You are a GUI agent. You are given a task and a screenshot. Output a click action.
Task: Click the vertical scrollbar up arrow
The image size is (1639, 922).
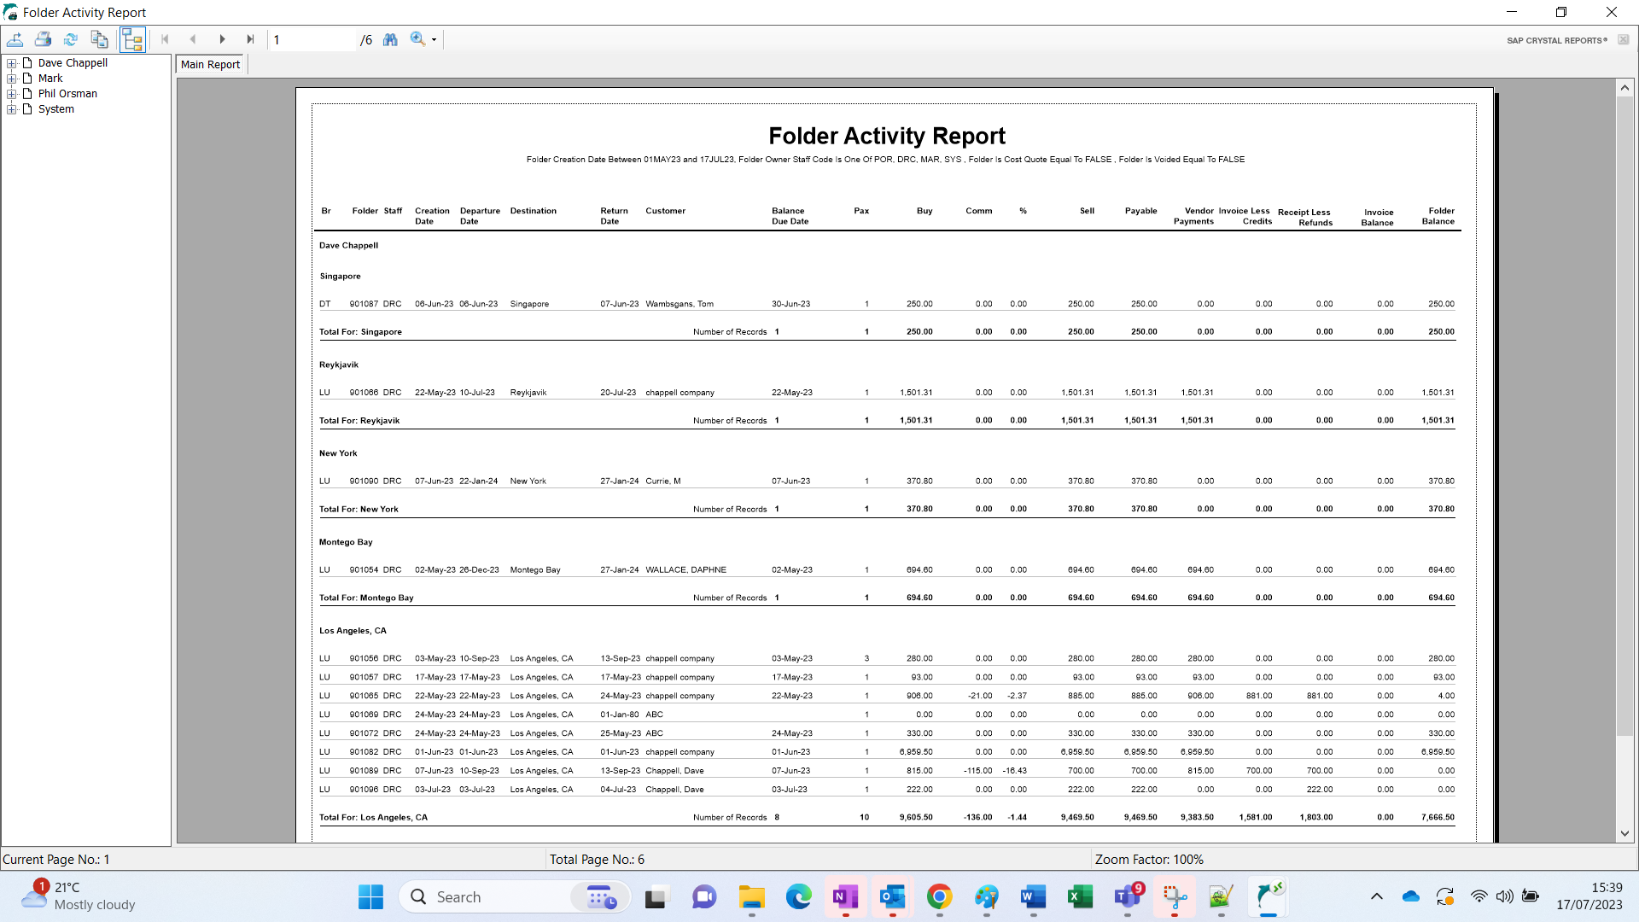(1624, 88)
